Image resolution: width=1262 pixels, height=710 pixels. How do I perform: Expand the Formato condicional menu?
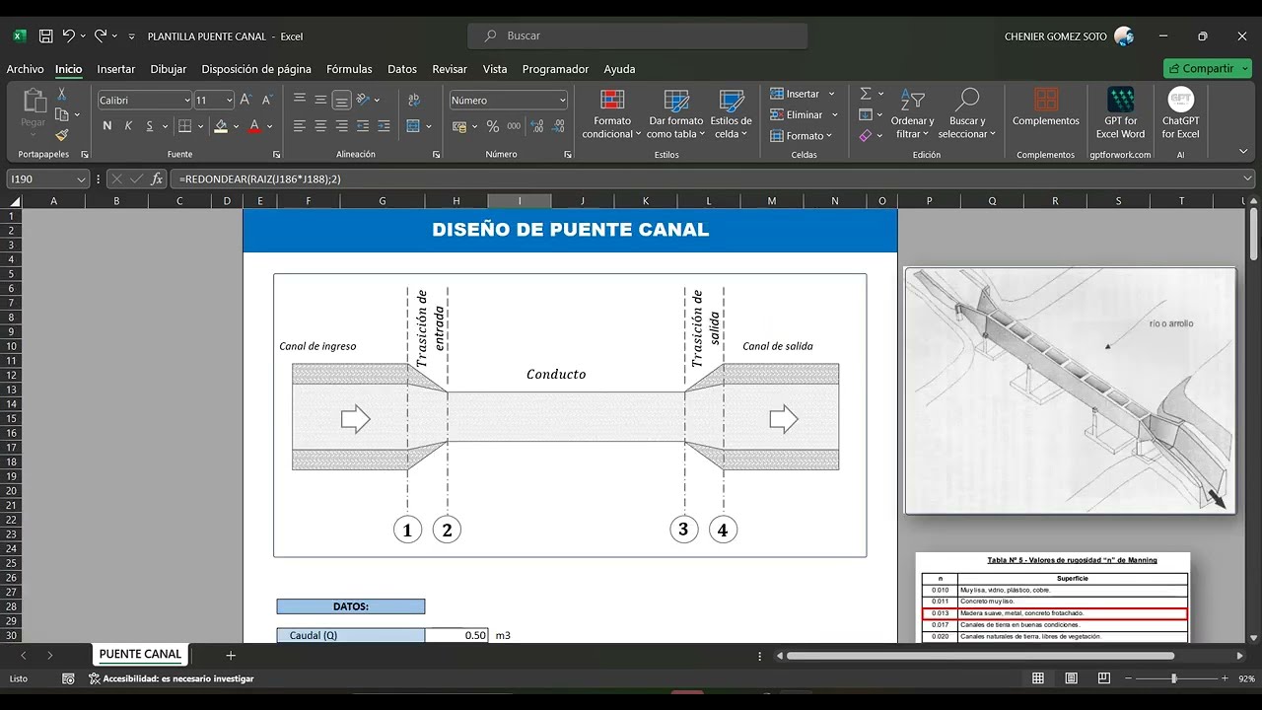(611, 114)
